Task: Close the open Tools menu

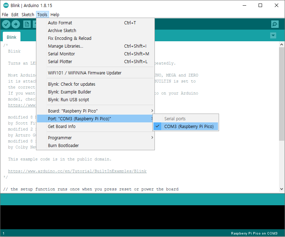Action: tap(42, 14)
